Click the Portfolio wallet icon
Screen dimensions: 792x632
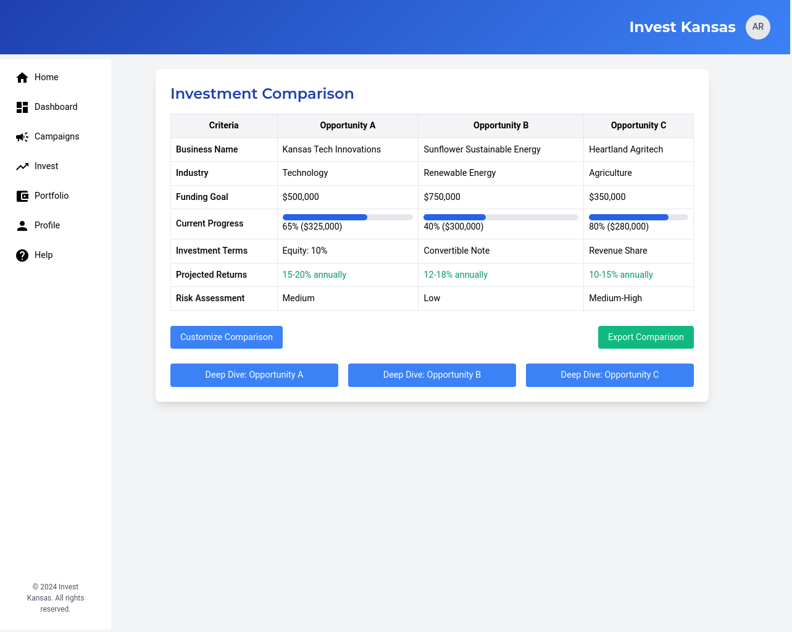[x=22, y=196]
